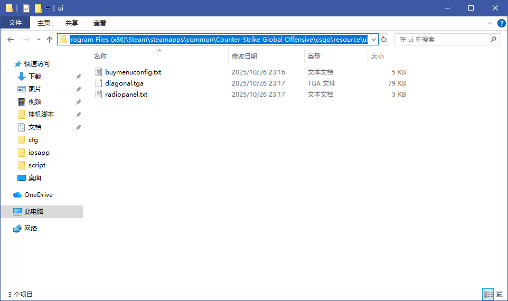This screenshot has height=301, width=508.
Task: Open the 文件 menu tab
Action: [15, 23]
